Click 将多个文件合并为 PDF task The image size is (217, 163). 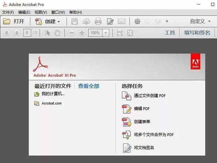point(154,134)
